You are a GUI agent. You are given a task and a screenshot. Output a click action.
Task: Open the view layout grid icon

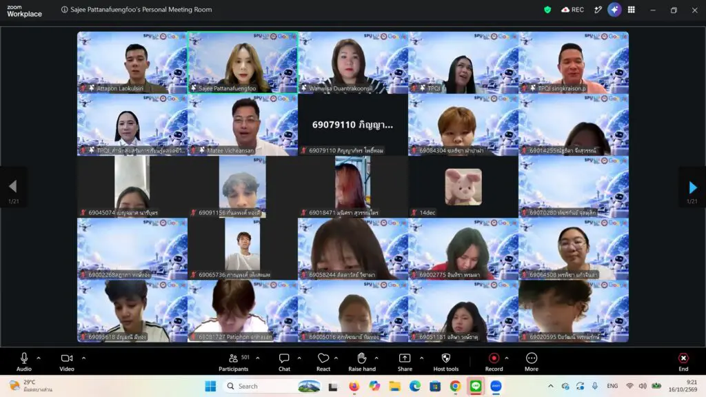[632, 10]
